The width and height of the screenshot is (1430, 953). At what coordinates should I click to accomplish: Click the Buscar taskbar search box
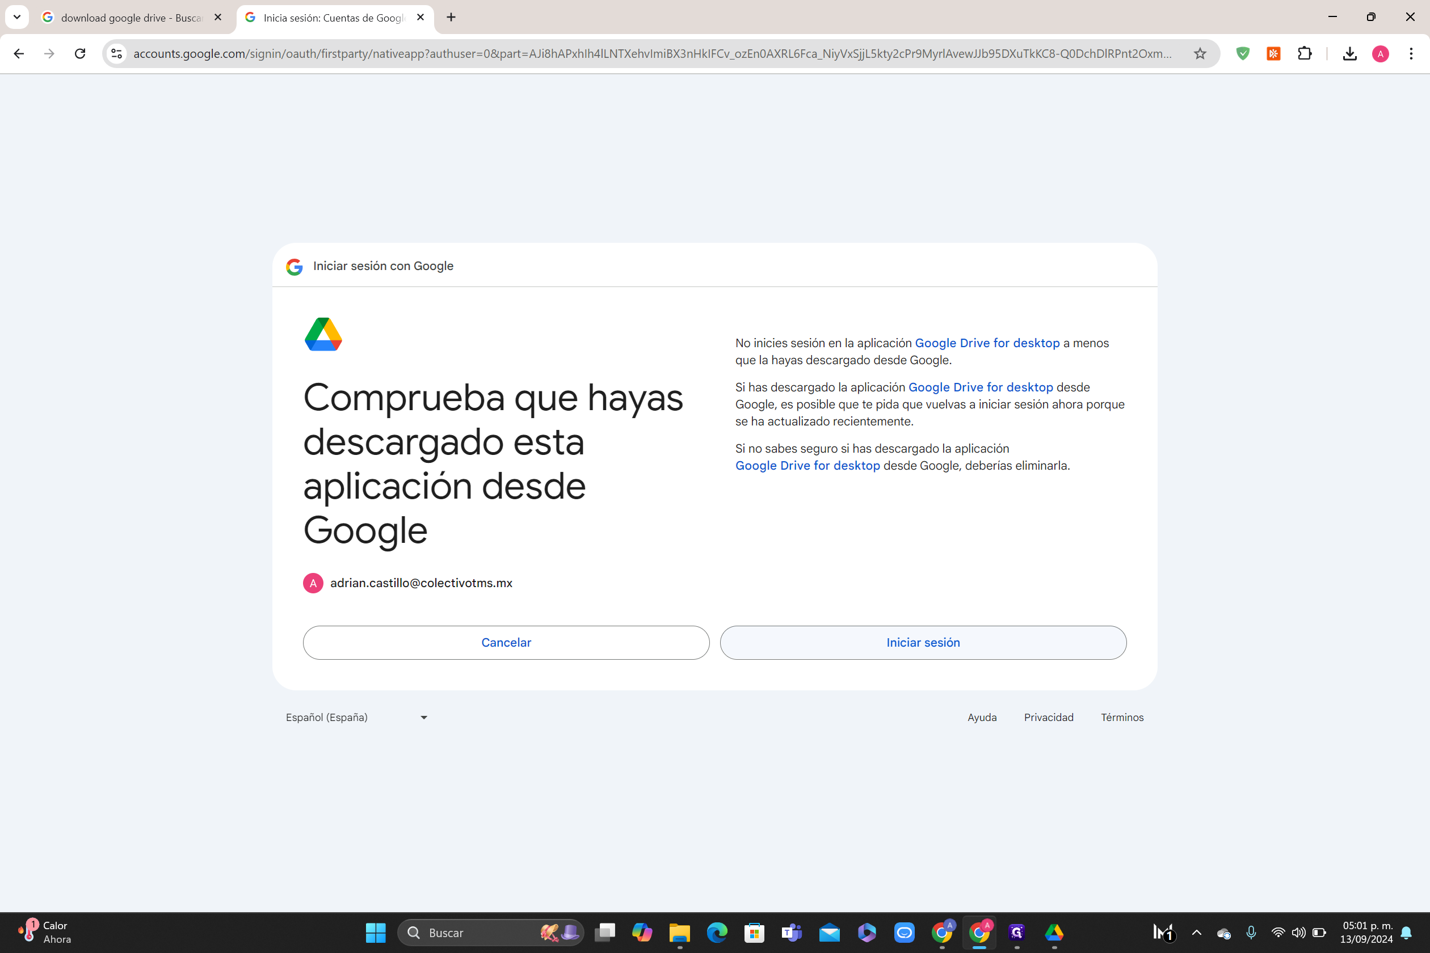490,933
